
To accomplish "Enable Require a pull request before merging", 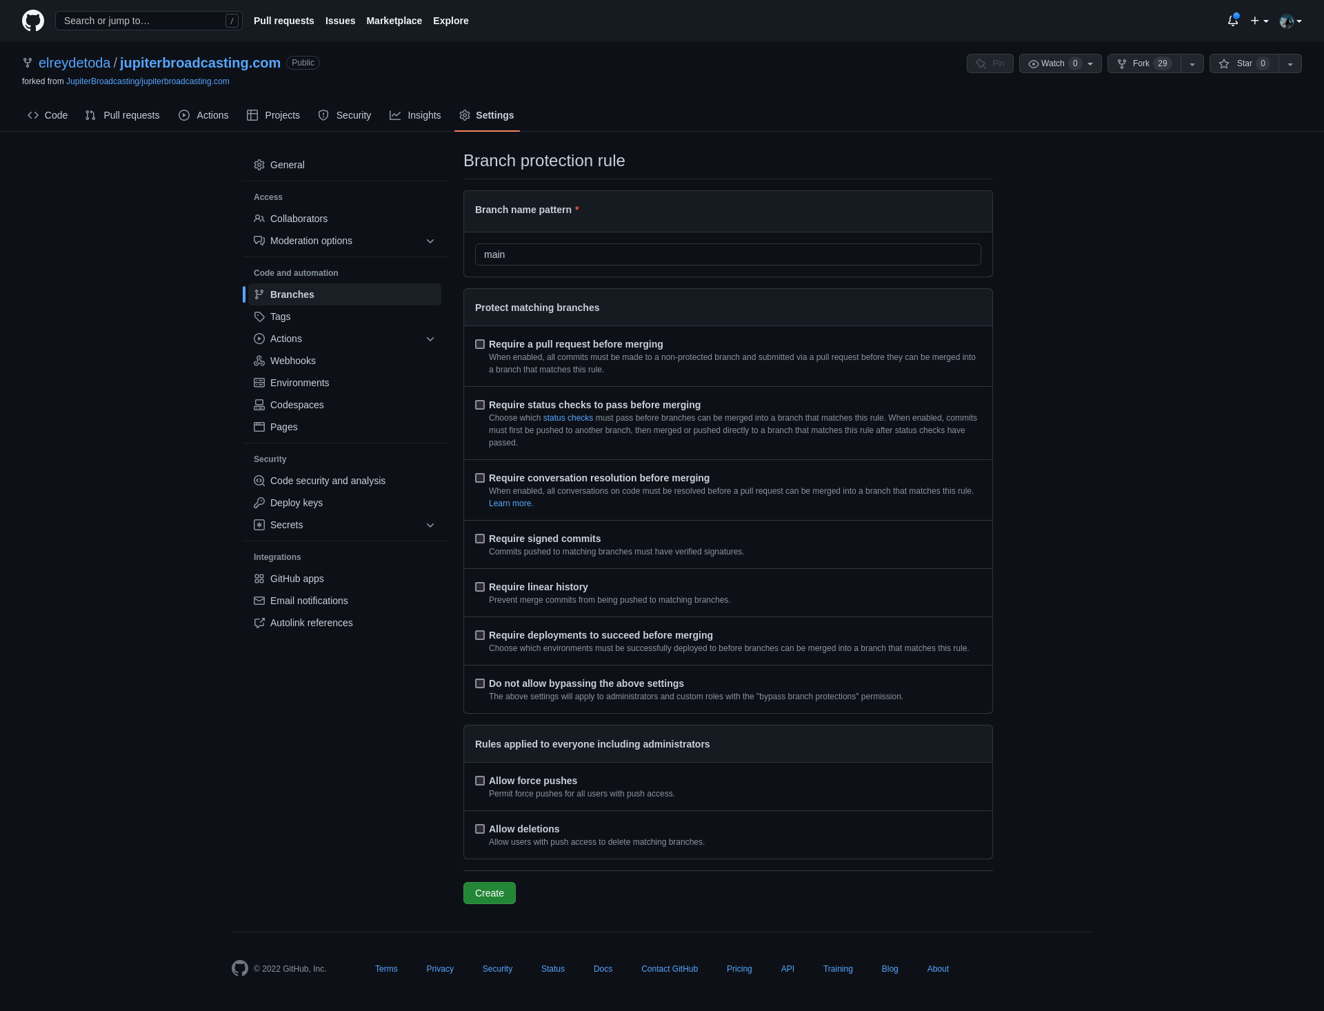I will (x=480, y=344).
